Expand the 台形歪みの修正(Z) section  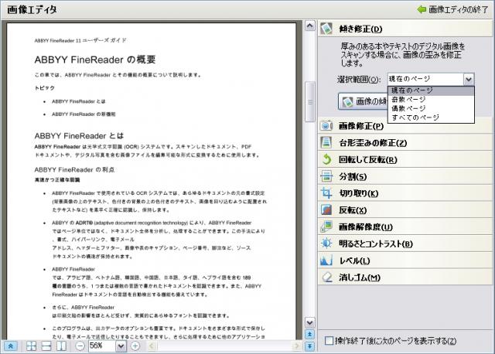coord(405,143)
